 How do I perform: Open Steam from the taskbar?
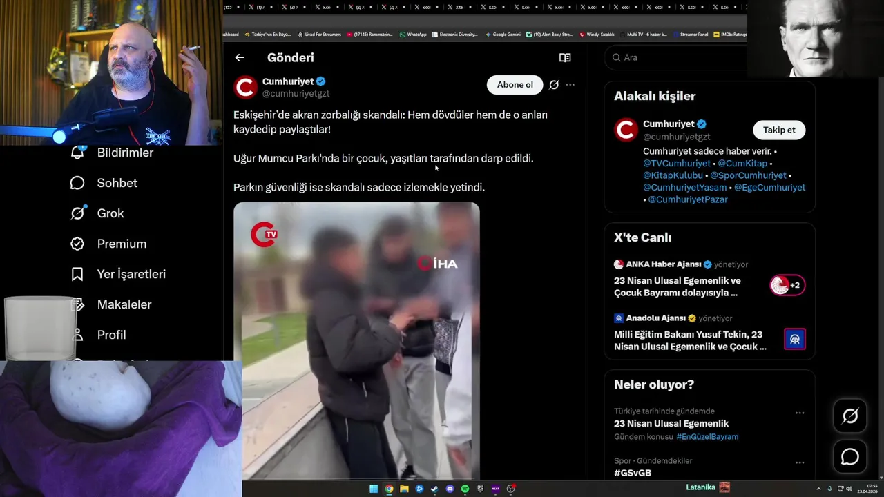pos(434,489)
